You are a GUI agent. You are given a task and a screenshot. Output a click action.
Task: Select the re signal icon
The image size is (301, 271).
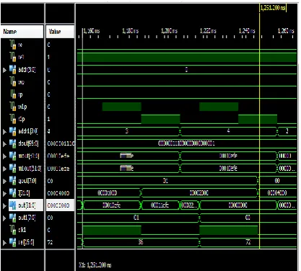[13, 45]
